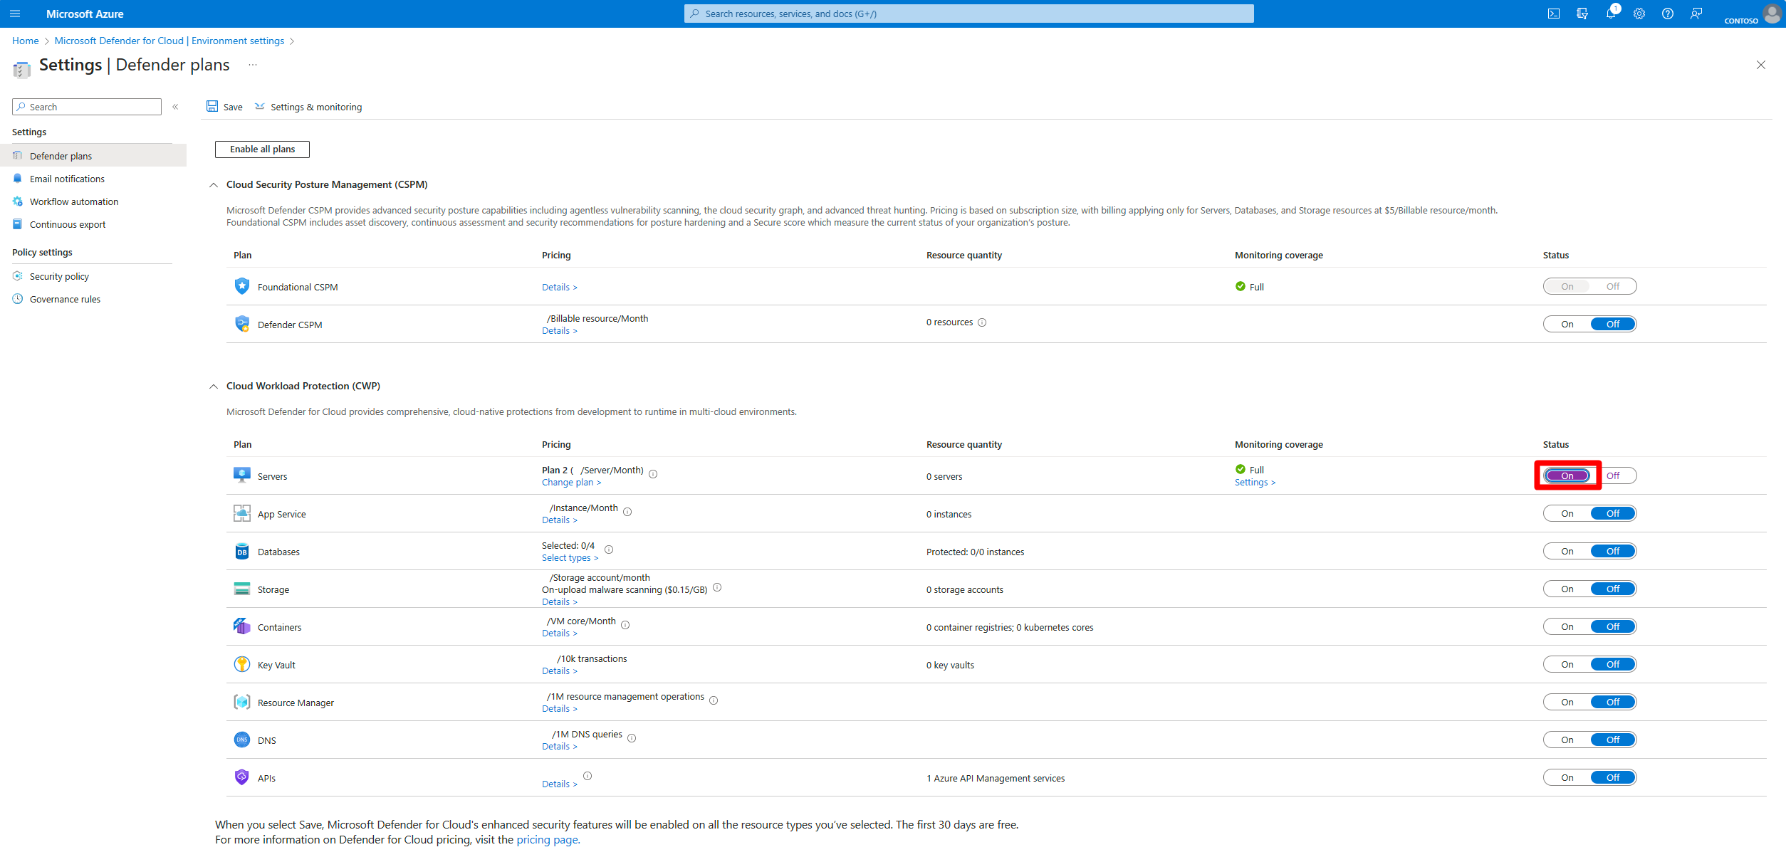Click the Governance rules sidebar icon
The height and width of the screenshot is (857, 1786).
coord(17,298)
